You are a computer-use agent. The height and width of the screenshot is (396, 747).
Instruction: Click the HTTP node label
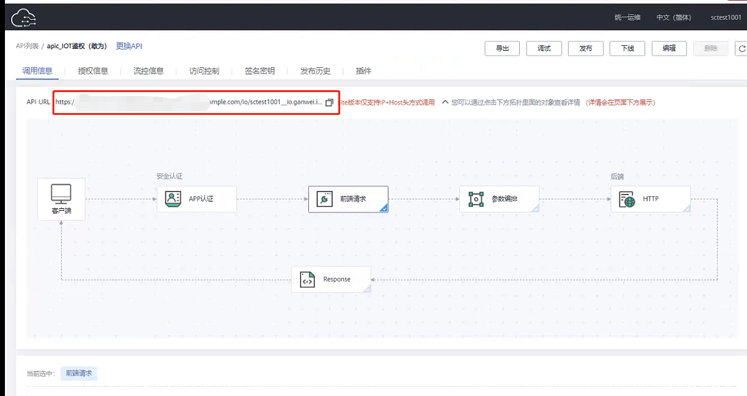(x=651, y=199)
